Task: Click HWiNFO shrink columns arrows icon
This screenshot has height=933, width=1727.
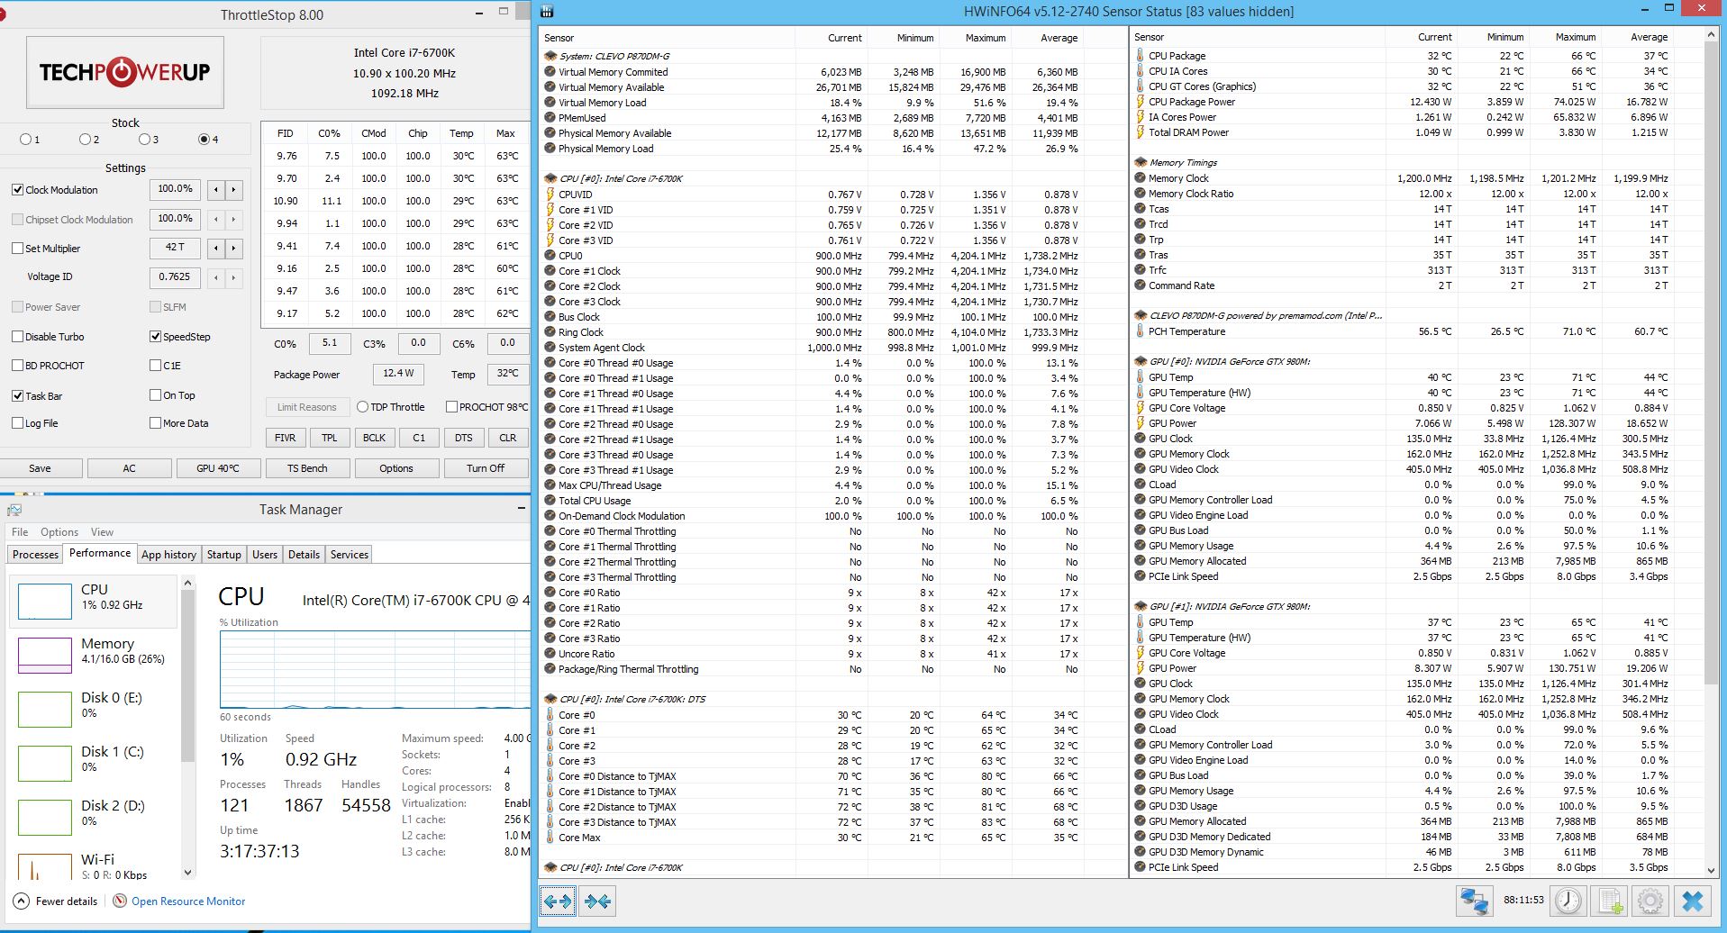Action: pyautogui.click(x=597, y=901)
